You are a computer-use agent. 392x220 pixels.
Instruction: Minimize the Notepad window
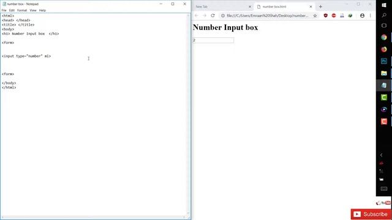click(x=160, y=4)
